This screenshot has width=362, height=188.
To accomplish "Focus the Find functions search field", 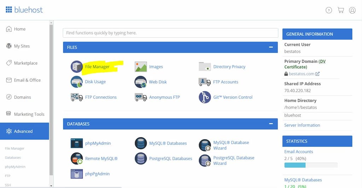I will click(x=170, y=33).
